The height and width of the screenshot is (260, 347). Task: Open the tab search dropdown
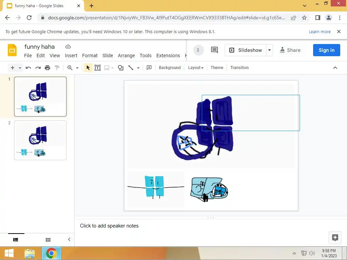pyautogui.click(x=305, y=6)
